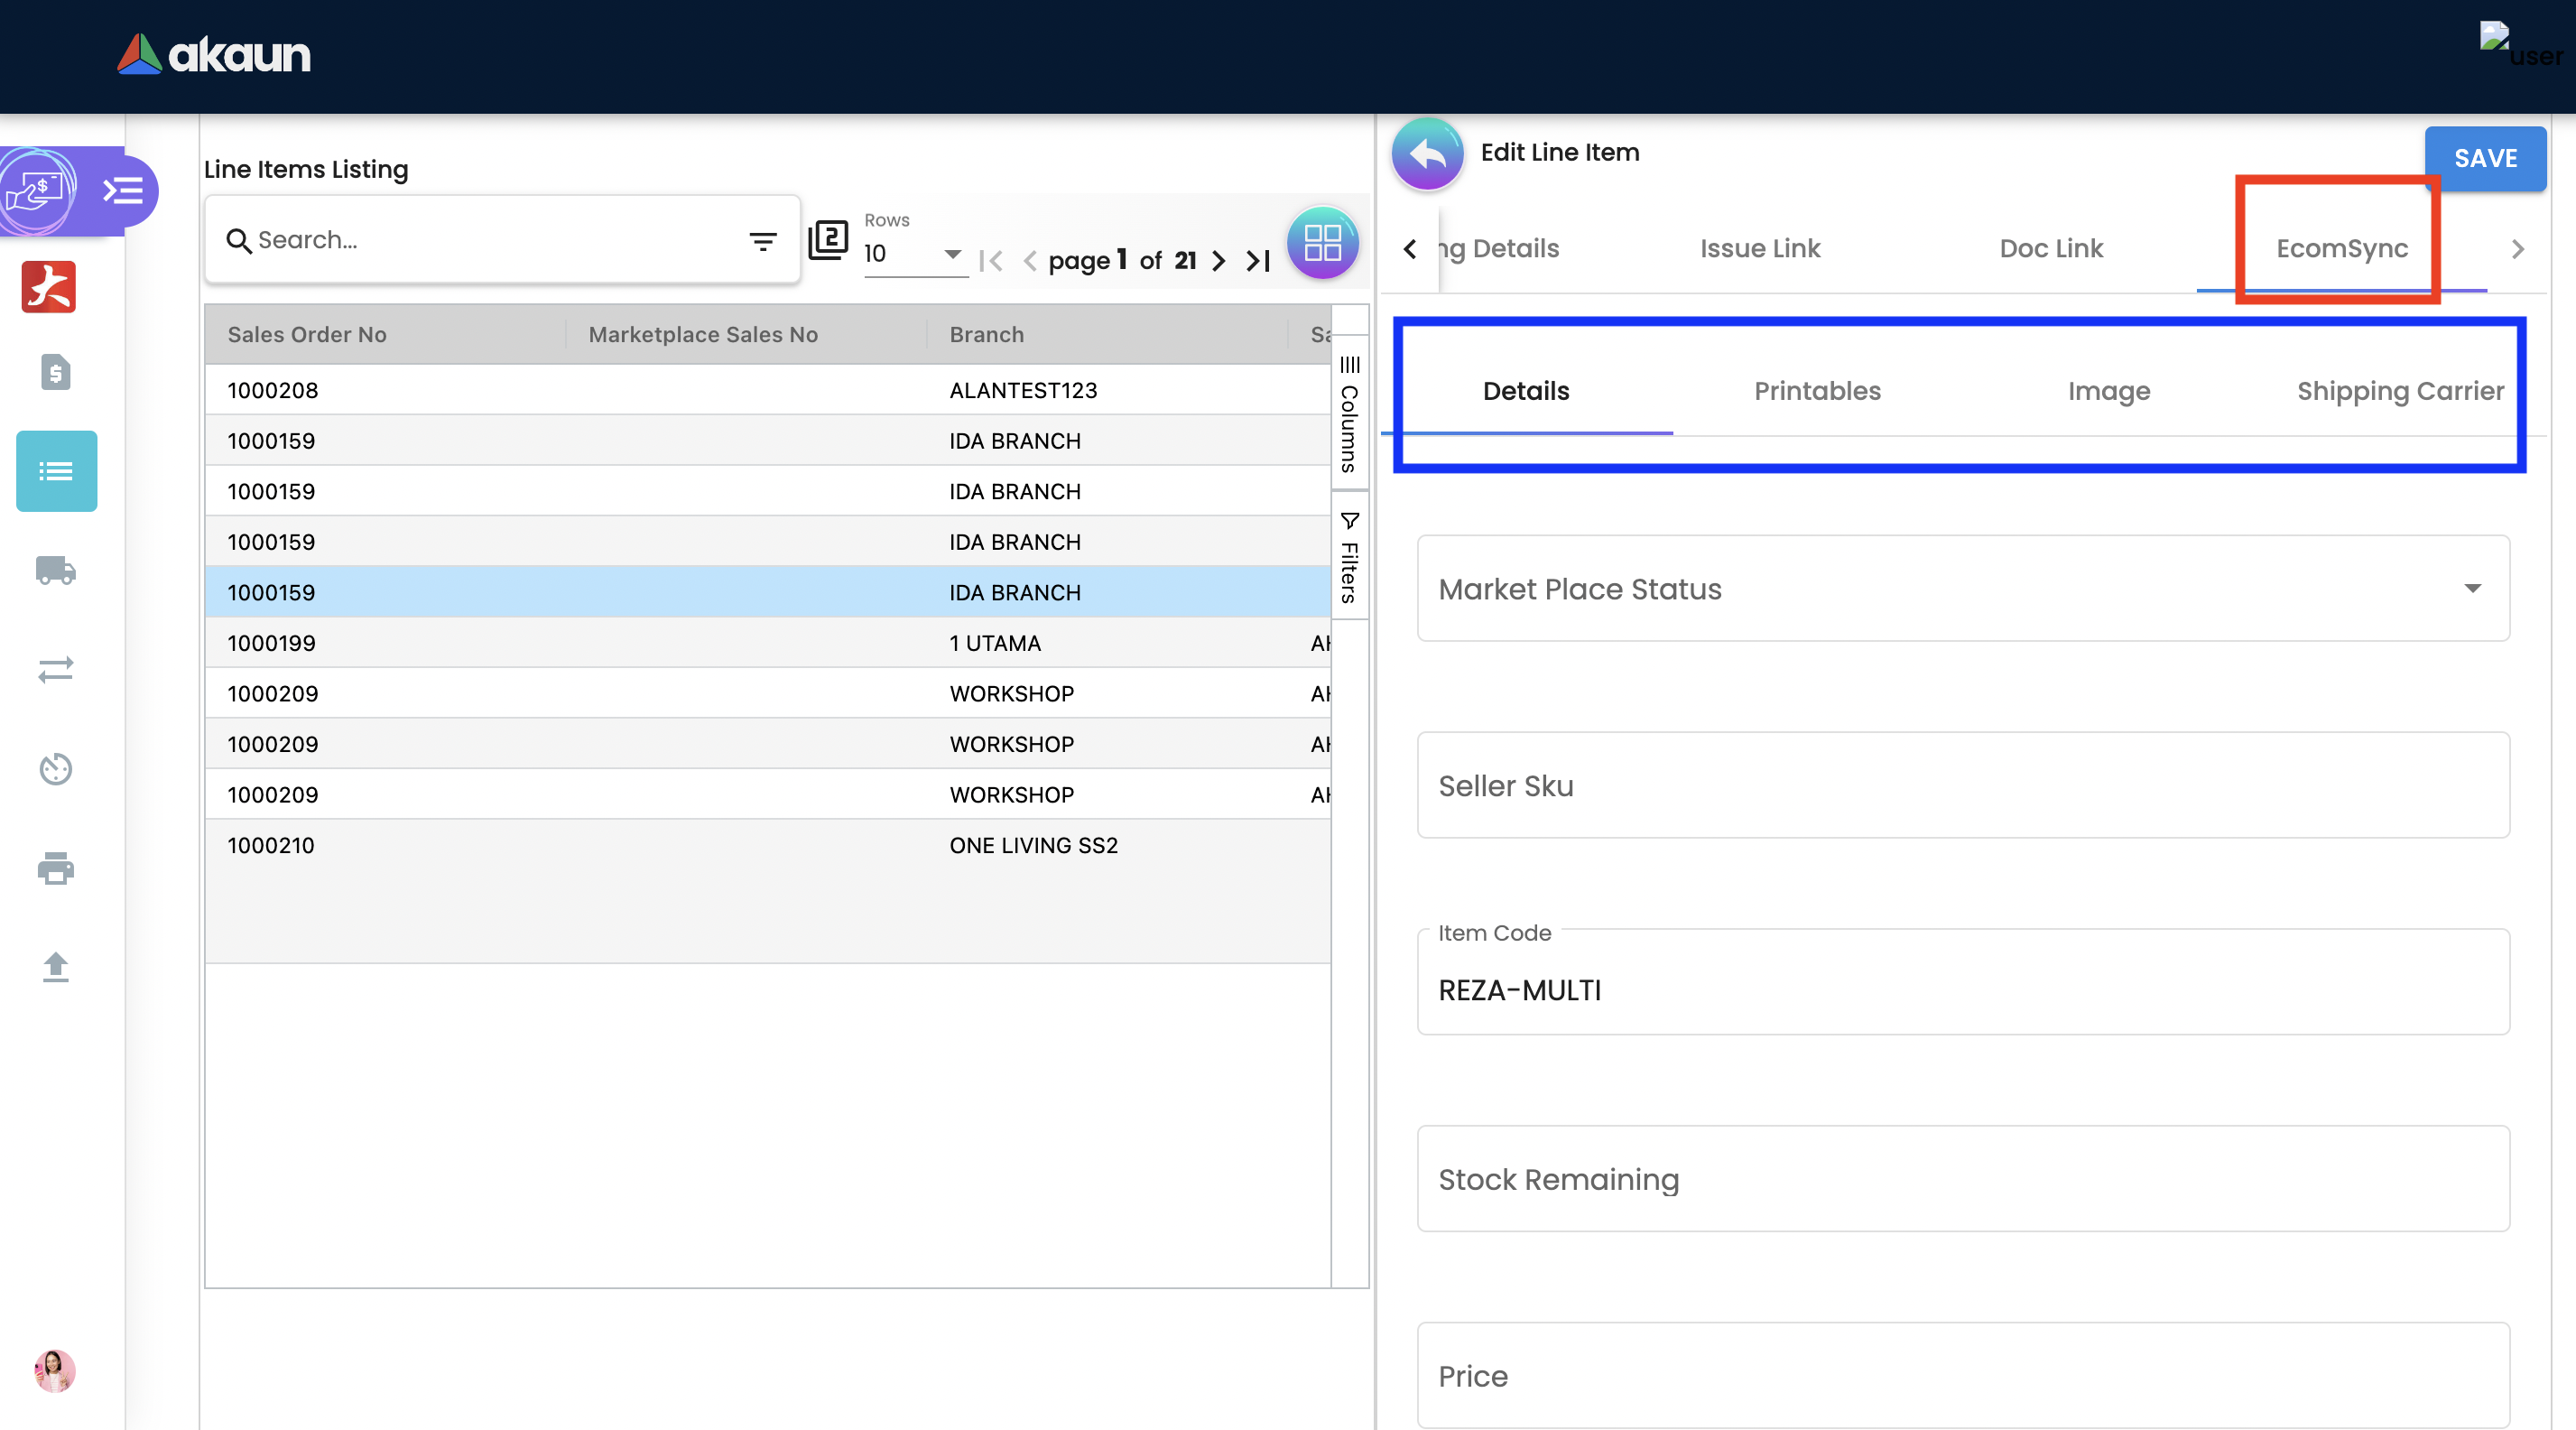Click the truck delivery sidebar icon
2576x1430 pixels.
coord(55,570)
